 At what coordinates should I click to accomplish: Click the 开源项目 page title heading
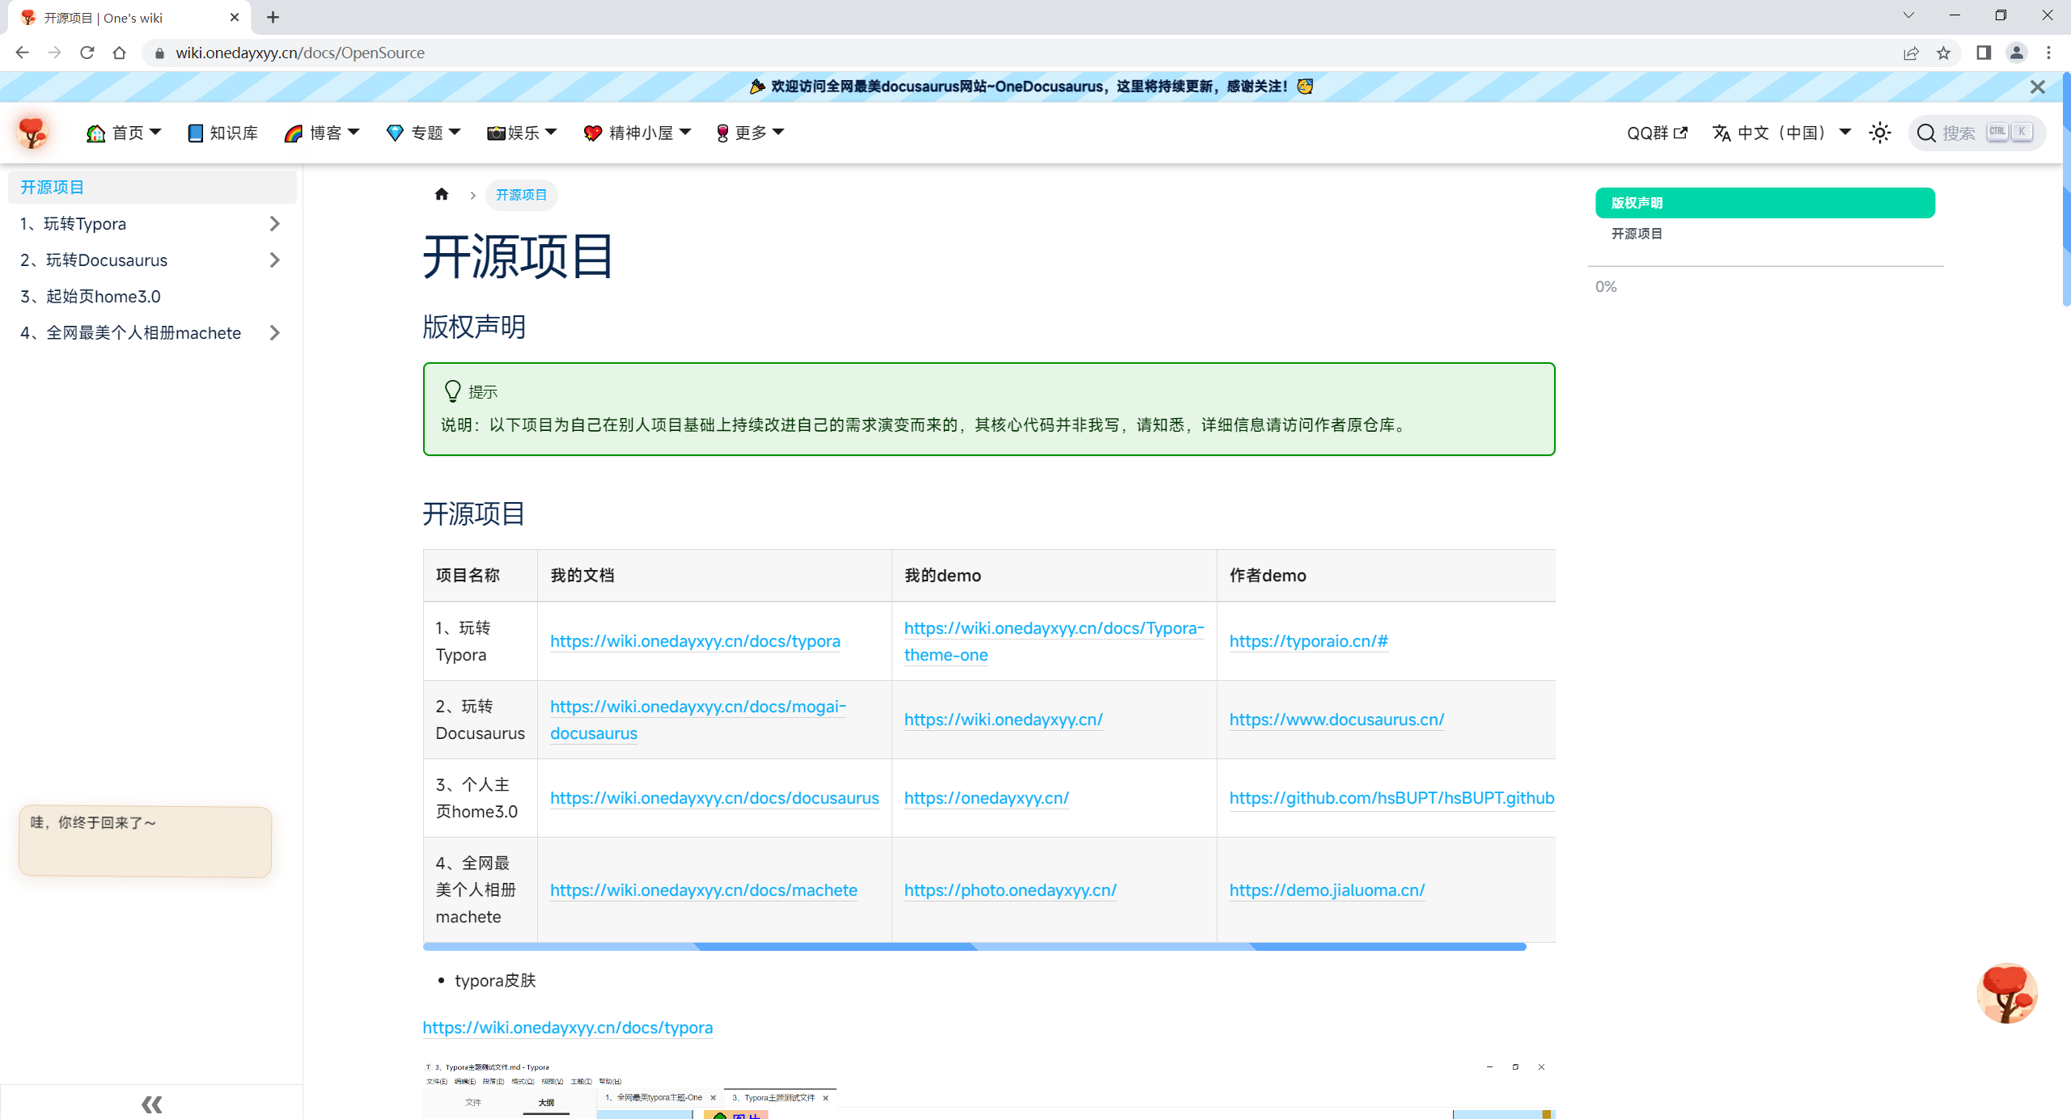[x=518, y=256]
